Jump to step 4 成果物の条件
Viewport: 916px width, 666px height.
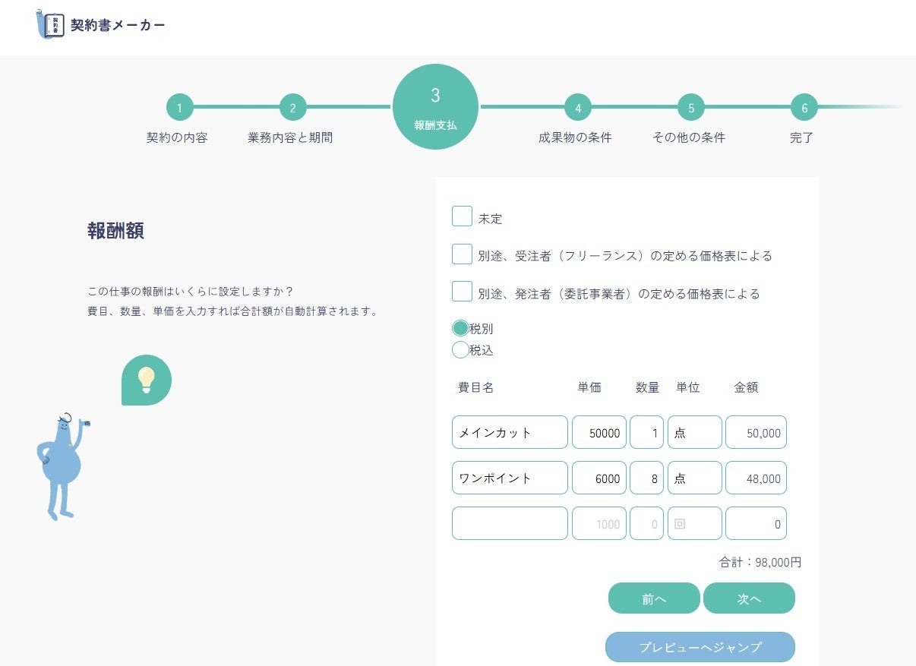[x=578, y=108]
